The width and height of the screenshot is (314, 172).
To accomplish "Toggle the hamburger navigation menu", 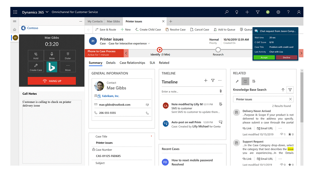I will [x=15, y=21].
